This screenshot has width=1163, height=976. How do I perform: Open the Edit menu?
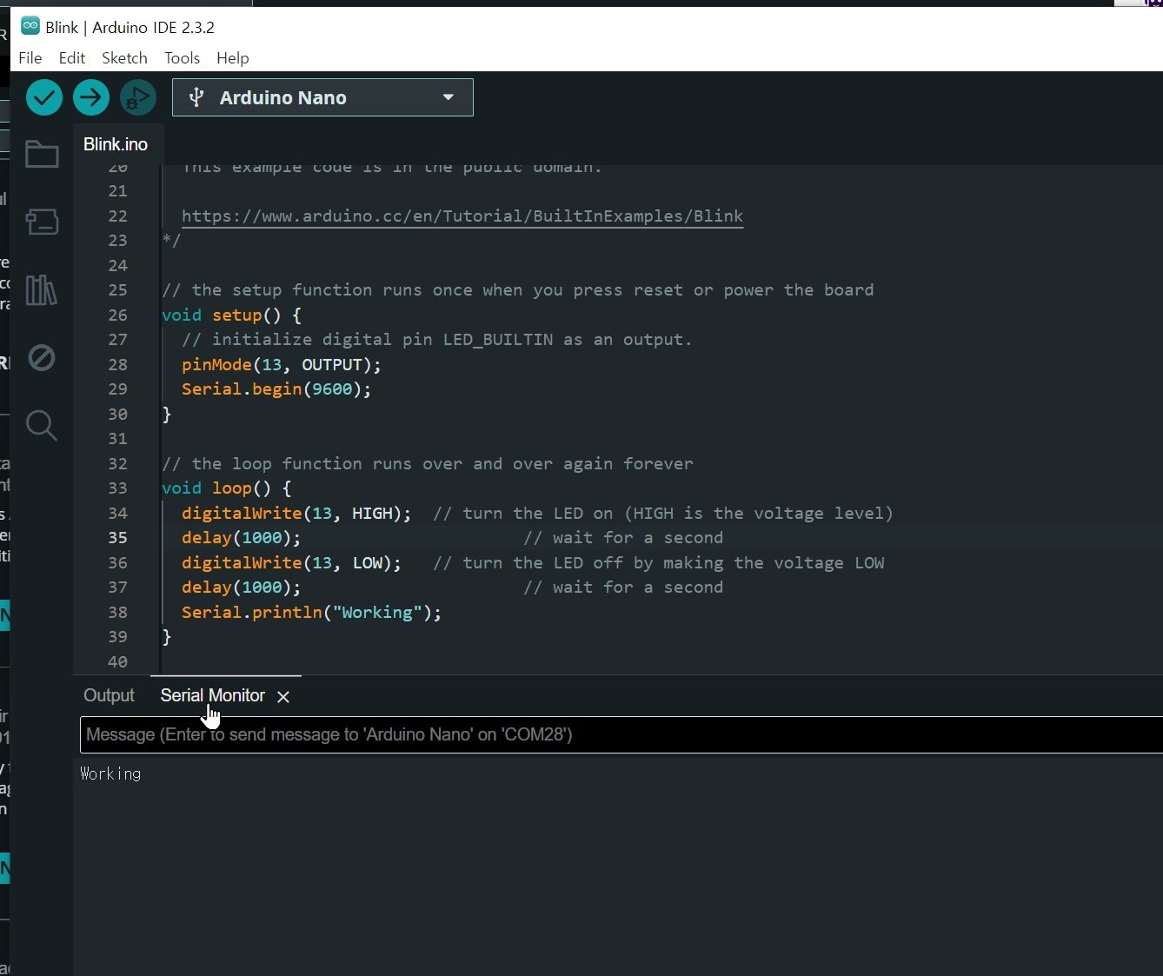click(72, 58)
